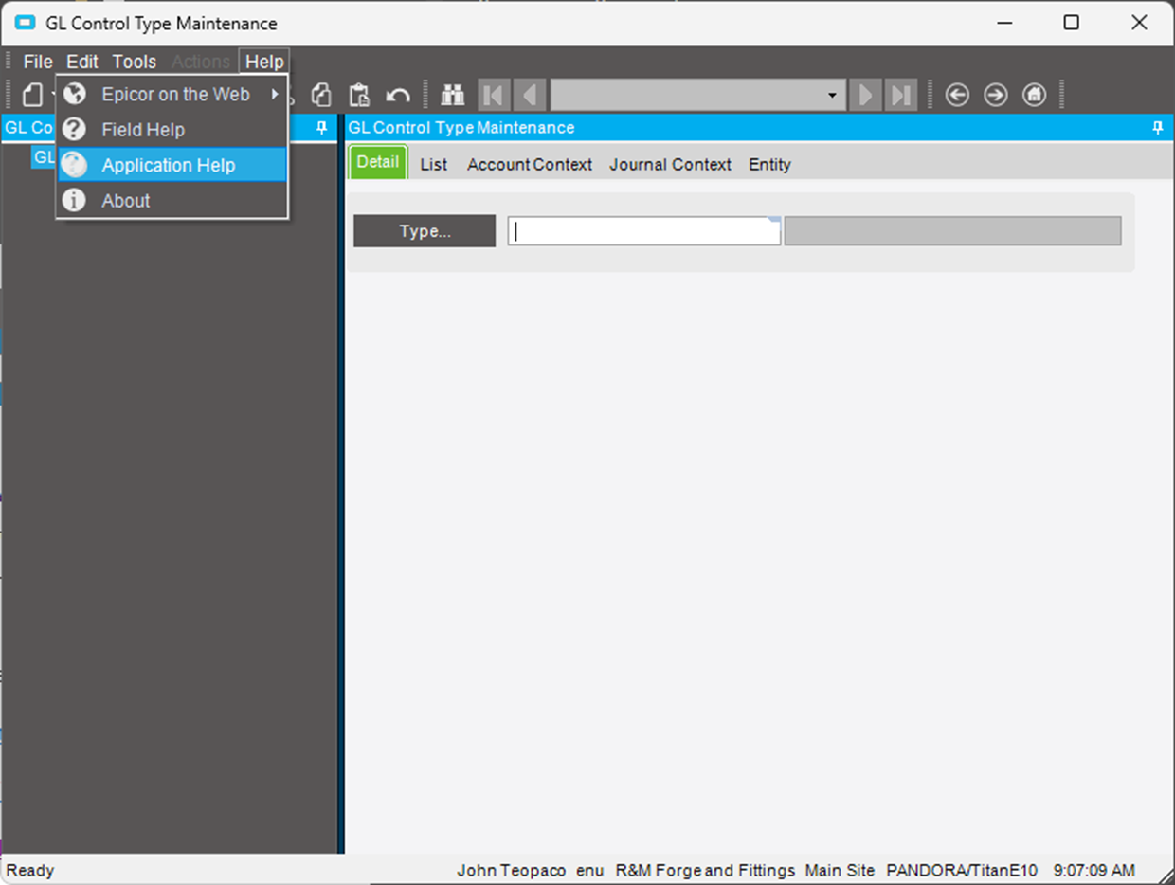Click the Back circular arrow icon
This screenshot has width=1175, height=885.
click(x=958, y=95)
